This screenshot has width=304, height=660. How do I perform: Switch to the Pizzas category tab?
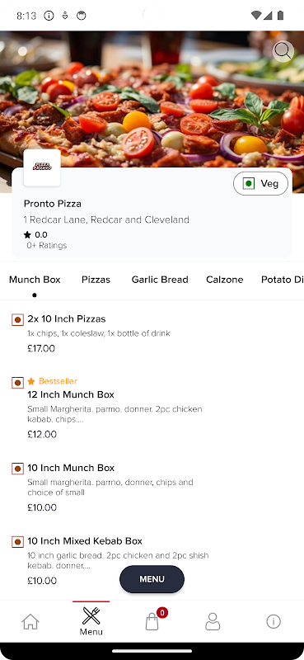[x=96, y=280]
